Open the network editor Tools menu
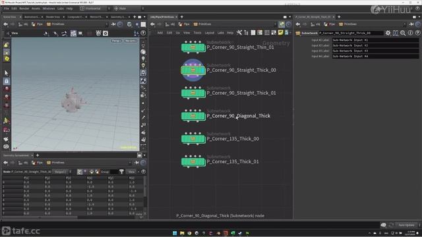 pos(198,33)
